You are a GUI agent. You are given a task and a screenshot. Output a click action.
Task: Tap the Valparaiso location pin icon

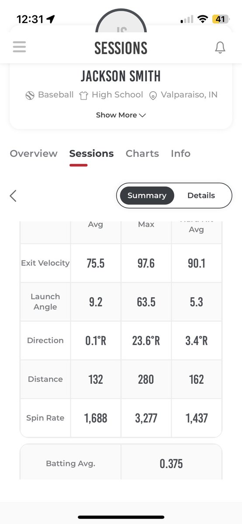point(153,95)
